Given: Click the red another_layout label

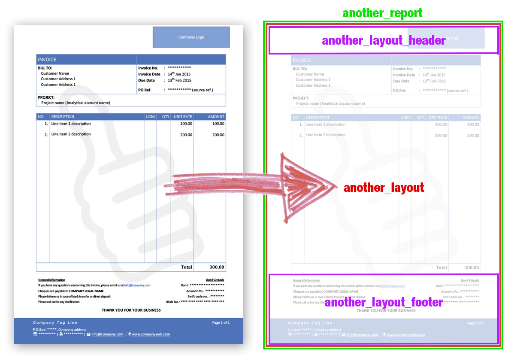Looking at the screenshot, I should pos(384,188).
